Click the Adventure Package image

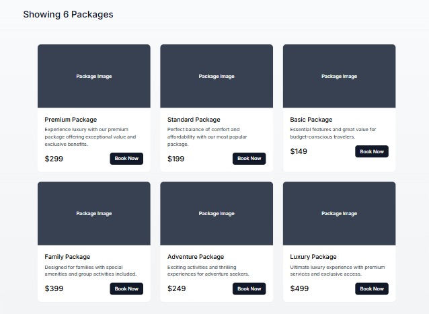(x=217, y=213)
